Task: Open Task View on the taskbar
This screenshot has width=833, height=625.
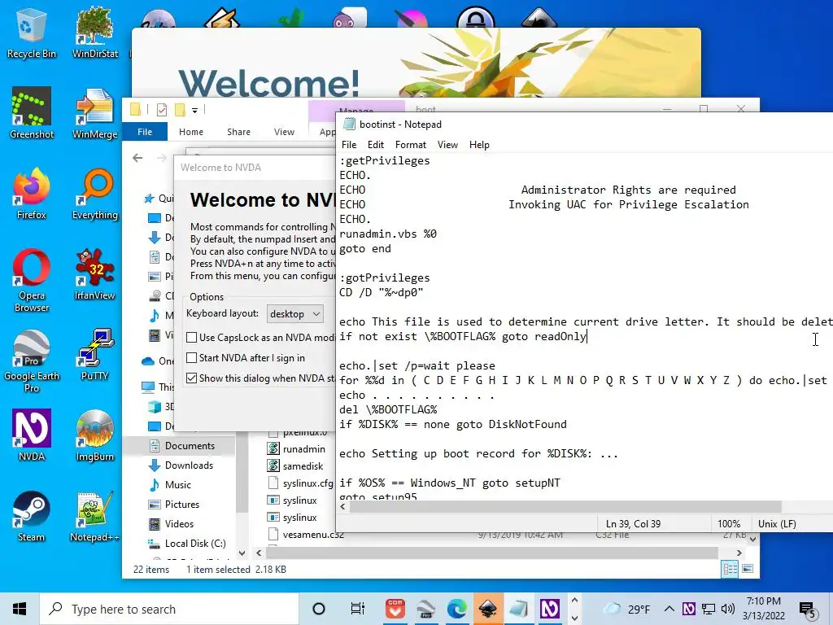Action: point(358,609)
